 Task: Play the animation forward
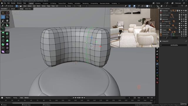click(80, 98)
